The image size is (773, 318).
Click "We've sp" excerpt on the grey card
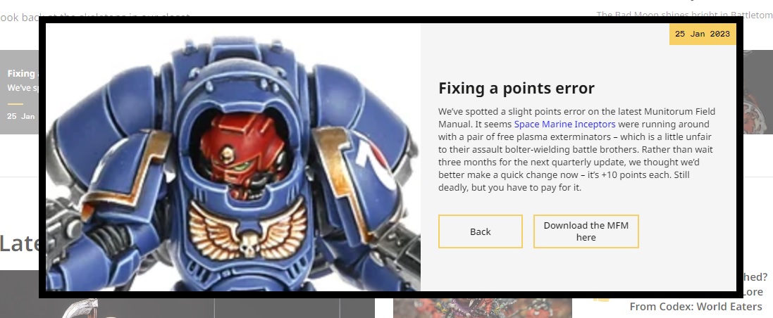(x=23, y=88)
